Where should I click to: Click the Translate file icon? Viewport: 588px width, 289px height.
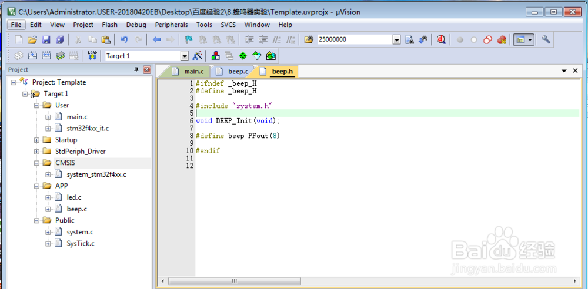(x=19, y=56)
